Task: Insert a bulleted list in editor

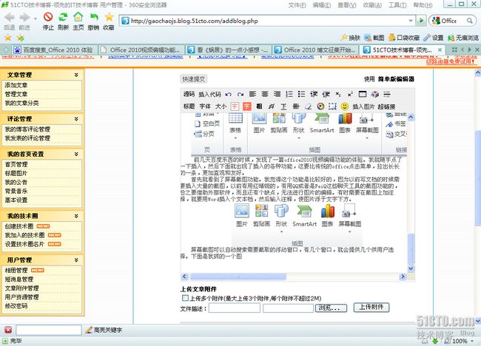Action: click(x=301, y=94)
